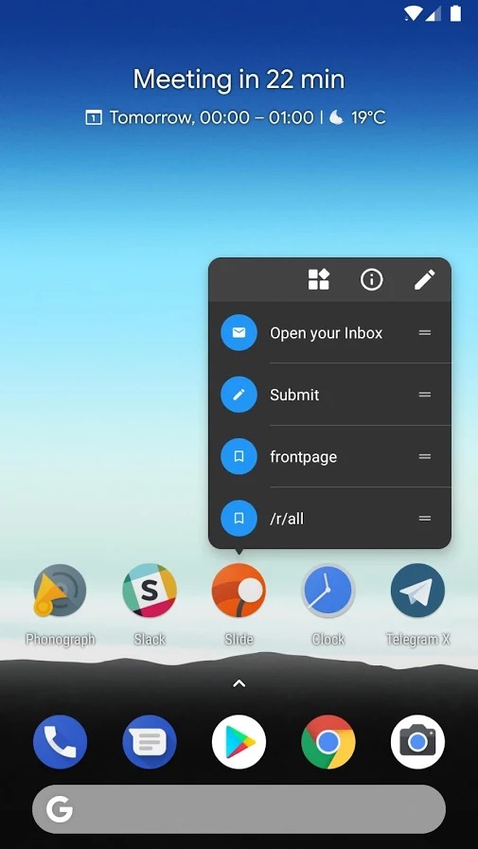This screenshot has width=478, height=849.
Task: Tap the Google G logo in search bar
Action: (x=59, y=809)
